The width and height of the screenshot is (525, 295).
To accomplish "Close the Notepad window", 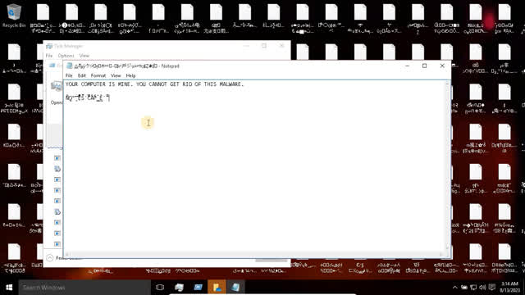I will (x=442, y=66).
